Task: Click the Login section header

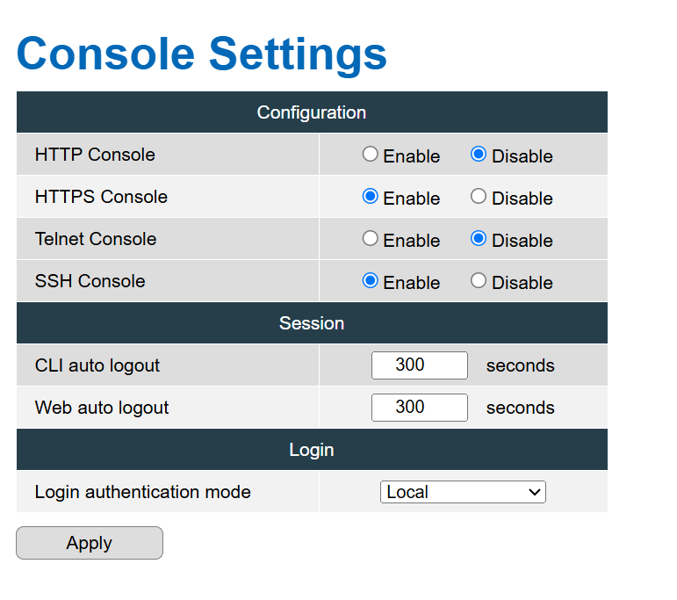Action: 312,450
